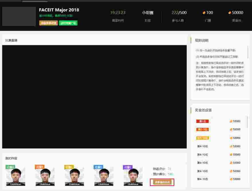Open the FACEIT Major 2018 tournament thumbnail

[19, 16]
